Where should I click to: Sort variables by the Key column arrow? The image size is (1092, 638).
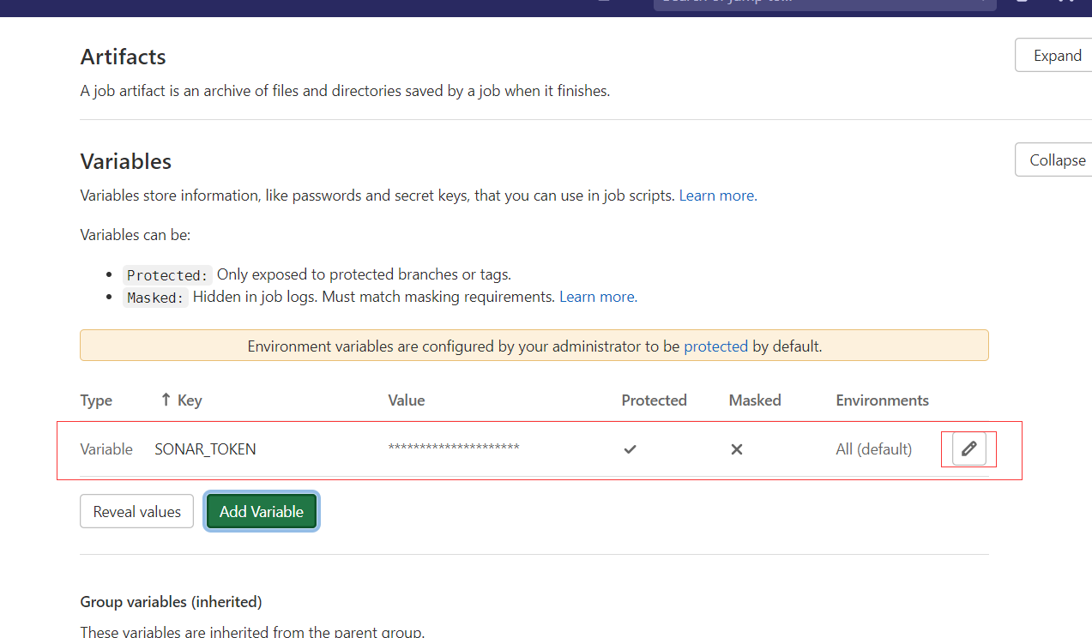(x=166, y=400)
